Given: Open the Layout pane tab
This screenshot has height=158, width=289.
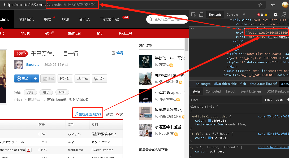Looking at the screenshot, I should click(231, 91).
